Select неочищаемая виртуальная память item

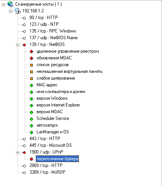pyautogui.click(x=70, y=71)
